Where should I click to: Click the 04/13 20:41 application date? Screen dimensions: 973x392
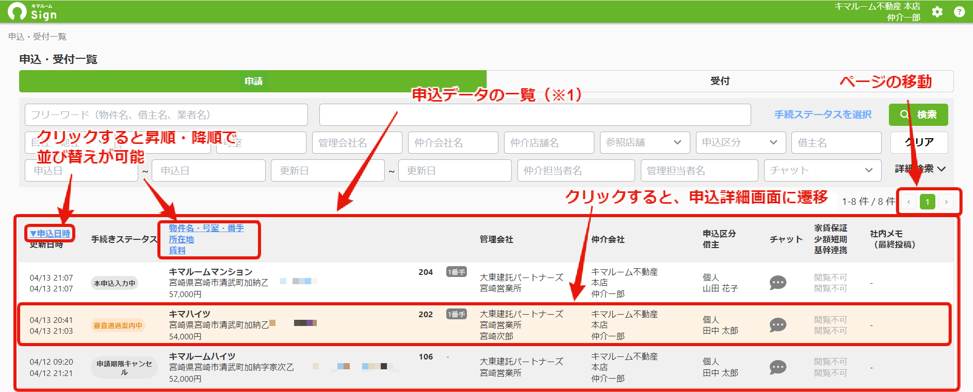[51, 320]
